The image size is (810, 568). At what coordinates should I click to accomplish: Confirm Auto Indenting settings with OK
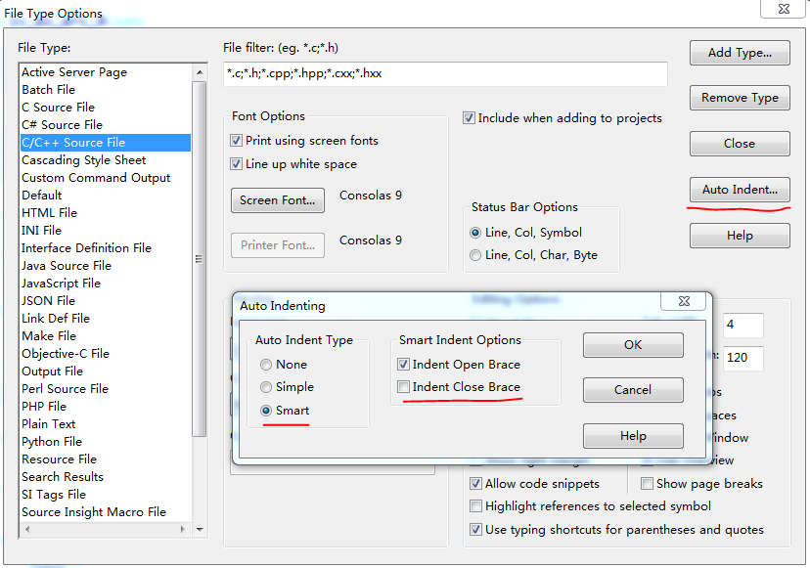coord(633,345)
